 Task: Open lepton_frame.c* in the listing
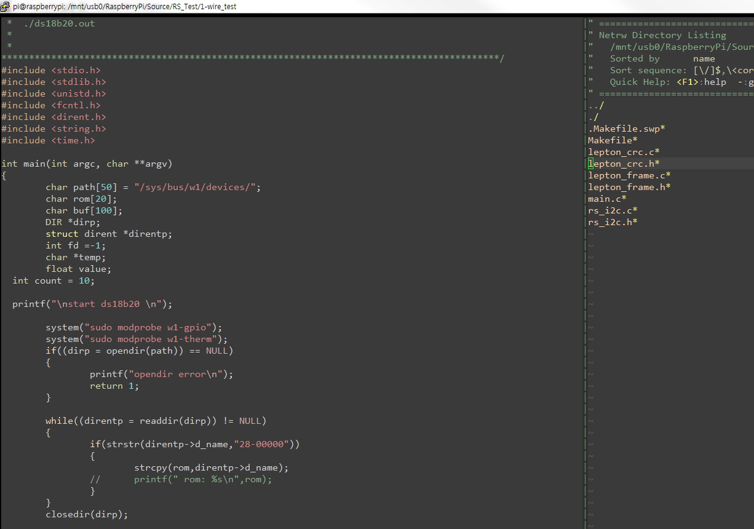(629, 175)
